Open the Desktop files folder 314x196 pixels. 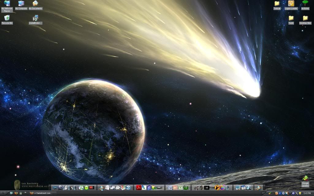[x=305, y=20]
